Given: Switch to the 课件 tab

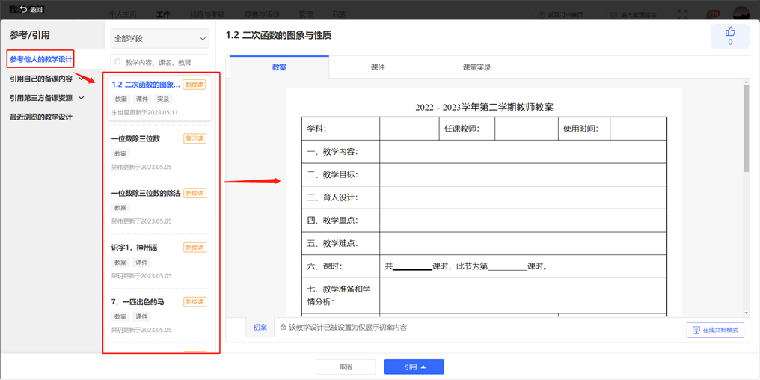Looking at the screenshot, I should click(378, 67).
